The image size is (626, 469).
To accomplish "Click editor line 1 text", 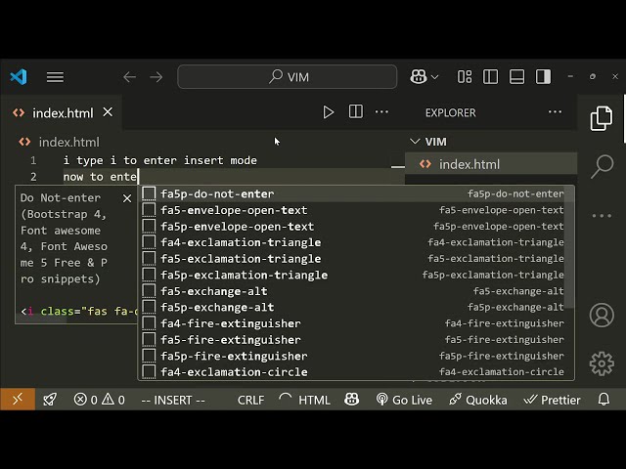I will [x=160, y=160].
